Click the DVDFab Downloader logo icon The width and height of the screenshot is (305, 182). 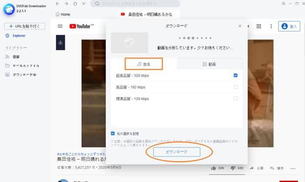[9, 9]
